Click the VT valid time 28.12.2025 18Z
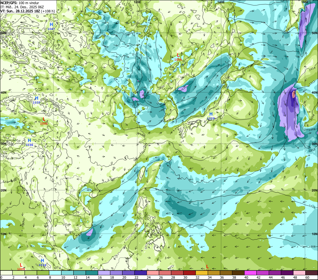This screenshot has width=318, height=280. [x=28, y=11]
